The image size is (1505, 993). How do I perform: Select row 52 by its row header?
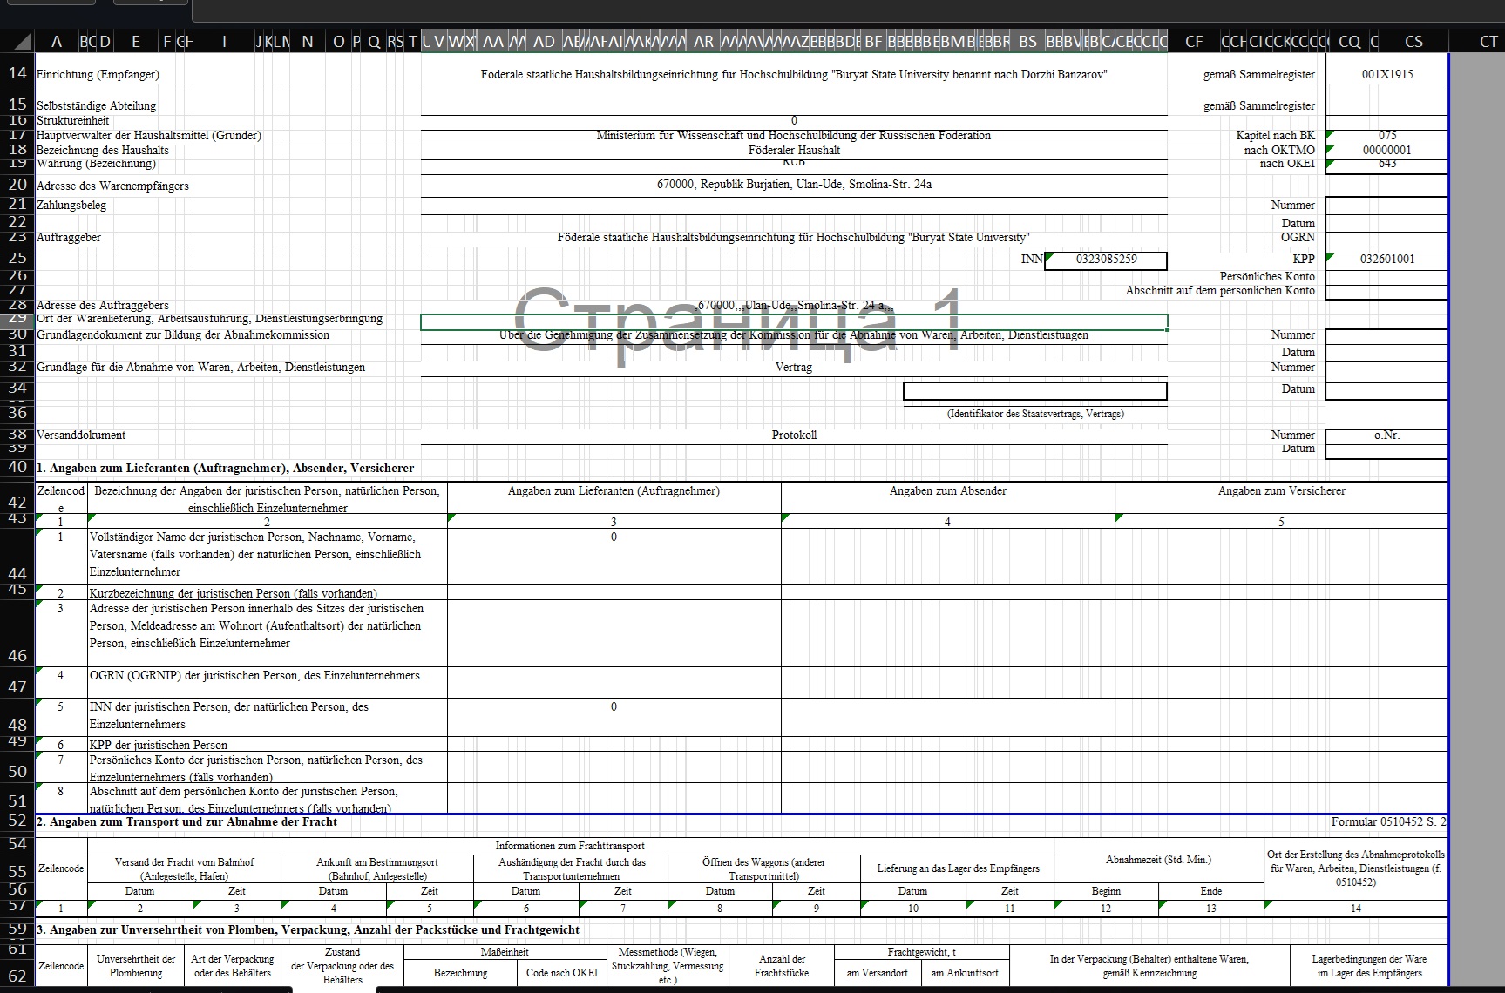[17, 821]
